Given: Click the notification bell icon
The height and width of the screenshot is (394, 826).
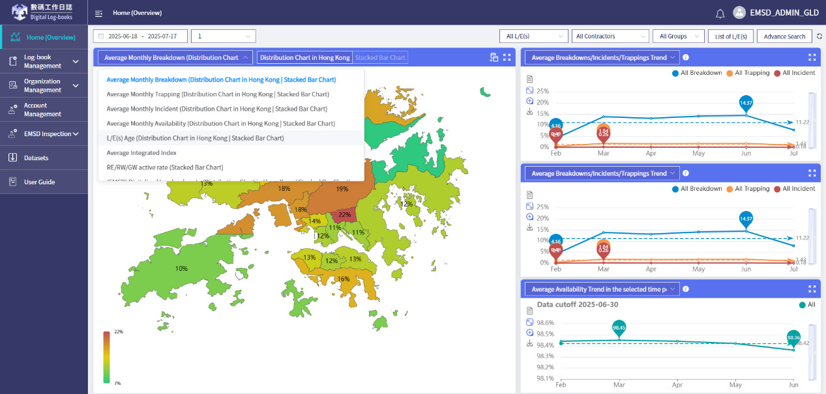Looking at the screenshot, I should 720,13.
